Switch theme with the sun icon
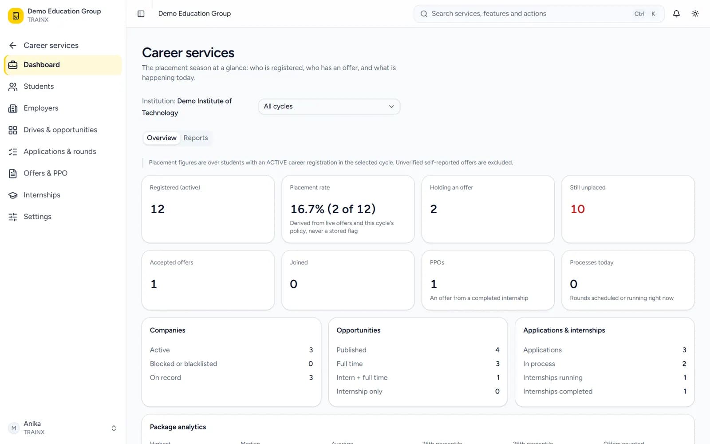 point(695,14)
